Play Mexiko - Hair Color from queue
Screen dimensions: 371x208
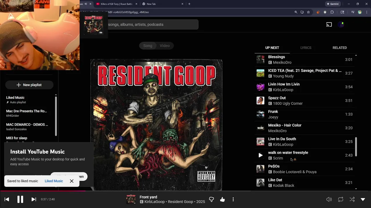pos(305,128)
